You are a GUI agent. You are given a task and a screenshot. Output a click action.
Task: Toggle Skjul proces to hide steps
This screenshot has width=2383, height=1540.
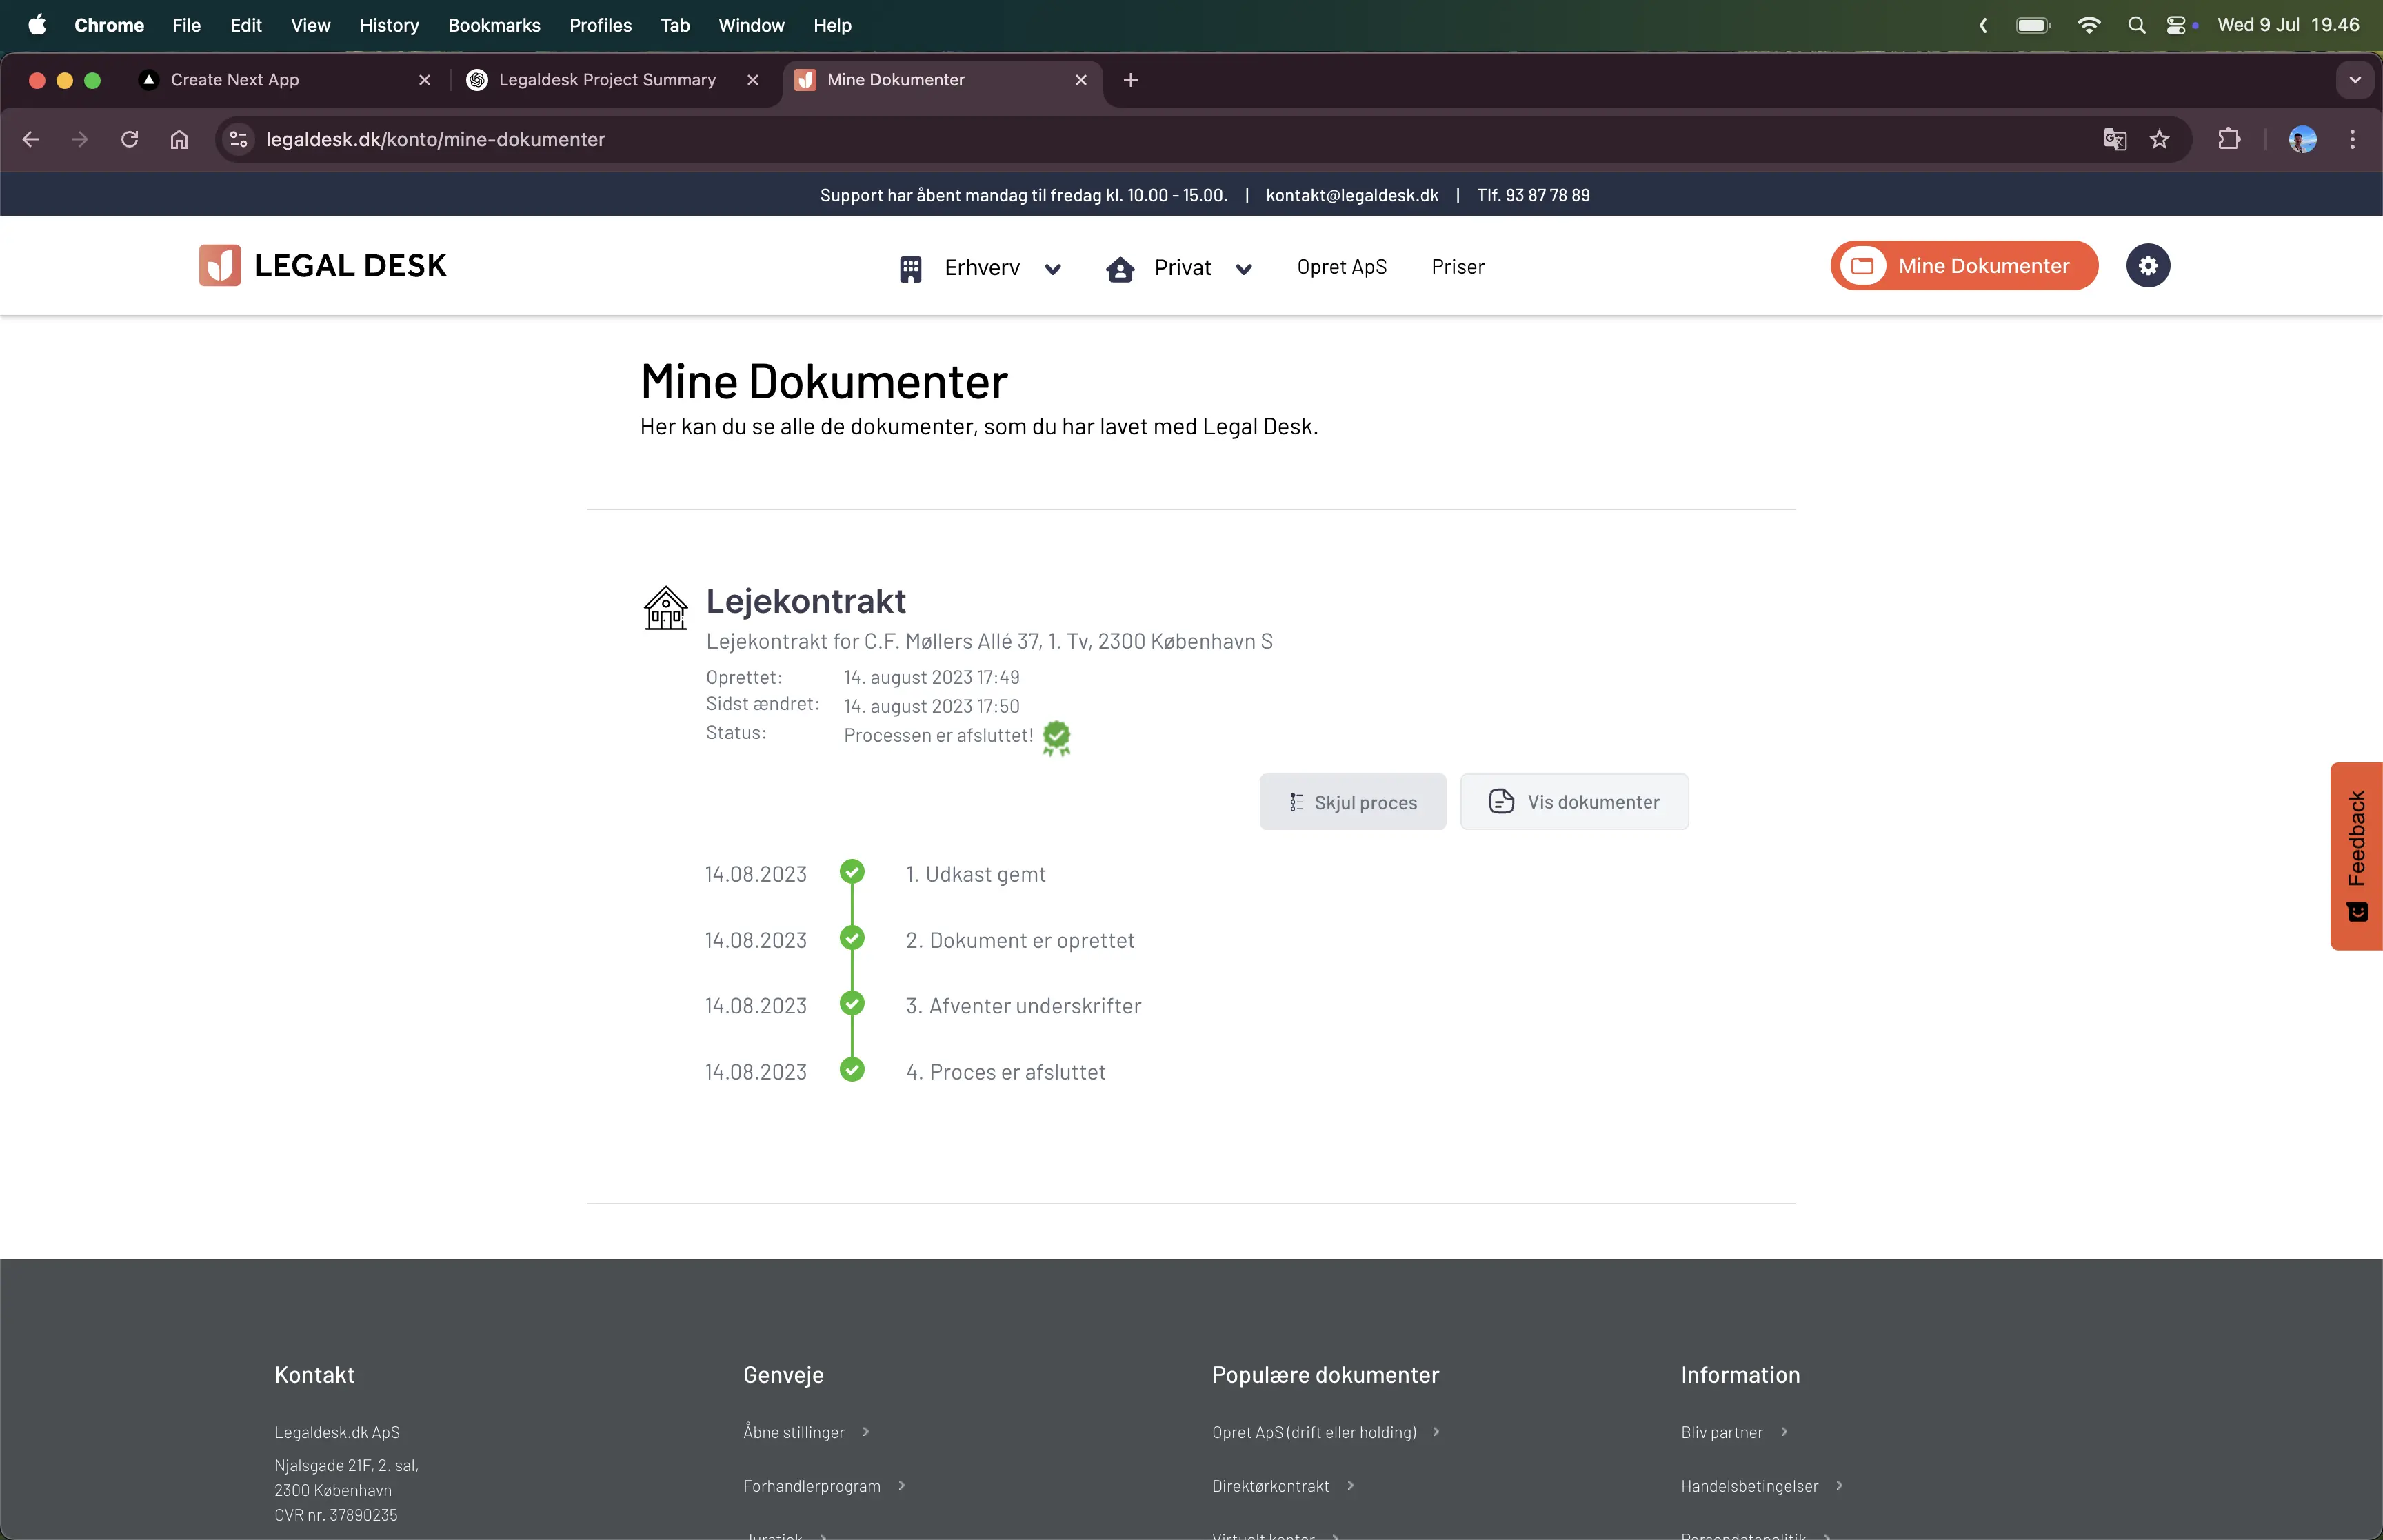tap(1352, 802)
